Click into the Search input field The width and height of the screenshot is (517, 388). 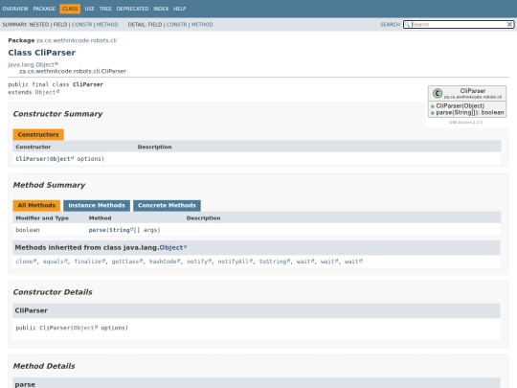(x=459, y=24)
